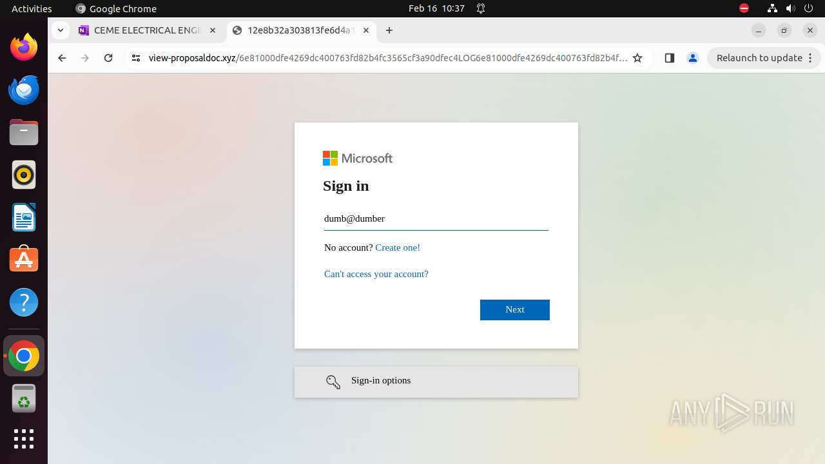
Task: Open the Files manager dock icon
Action: 24,132
